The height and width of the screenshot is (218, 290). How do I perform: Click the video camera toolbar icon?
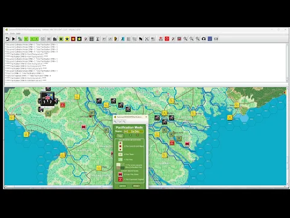click(x=216, y=39)
